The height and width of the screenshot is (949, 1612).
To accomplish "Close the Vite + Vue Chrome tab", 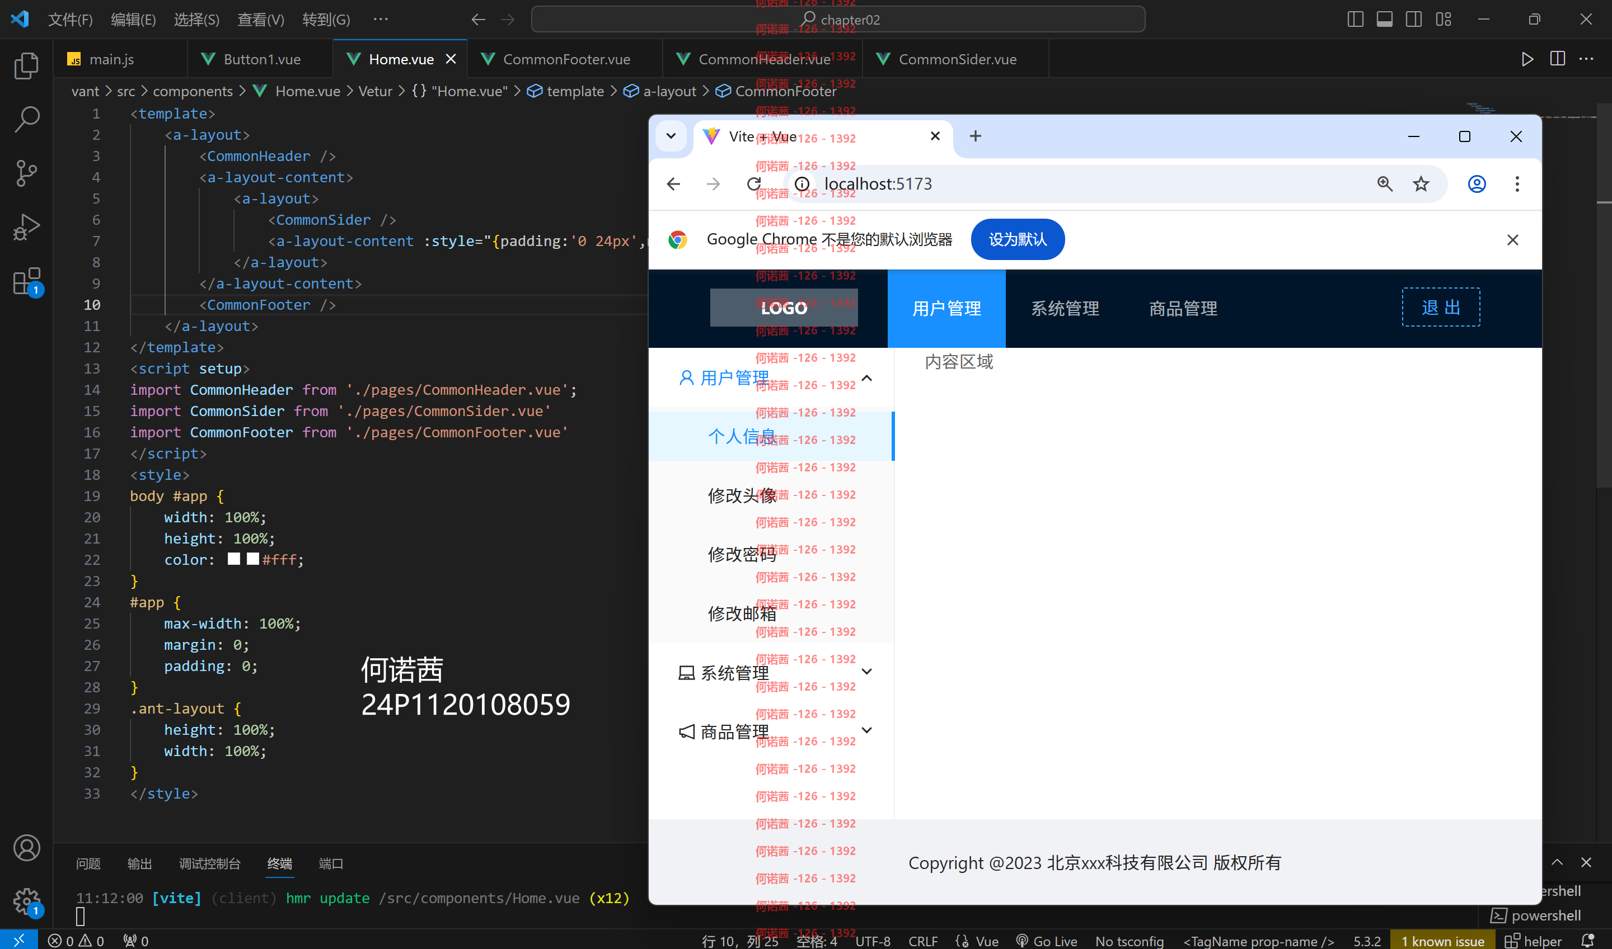I will click(x=935, y=136).
